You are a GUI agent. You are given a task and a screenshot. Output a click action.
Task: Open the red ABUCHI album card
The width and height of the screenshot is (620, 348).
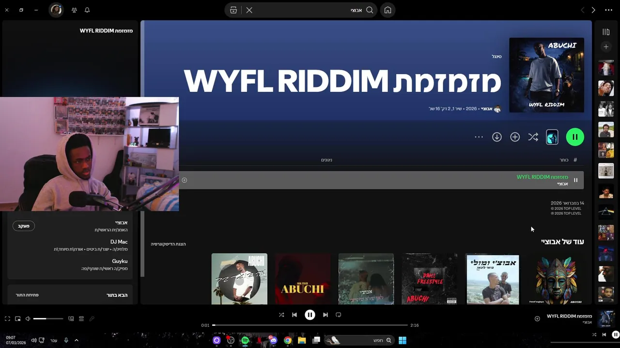303,279
